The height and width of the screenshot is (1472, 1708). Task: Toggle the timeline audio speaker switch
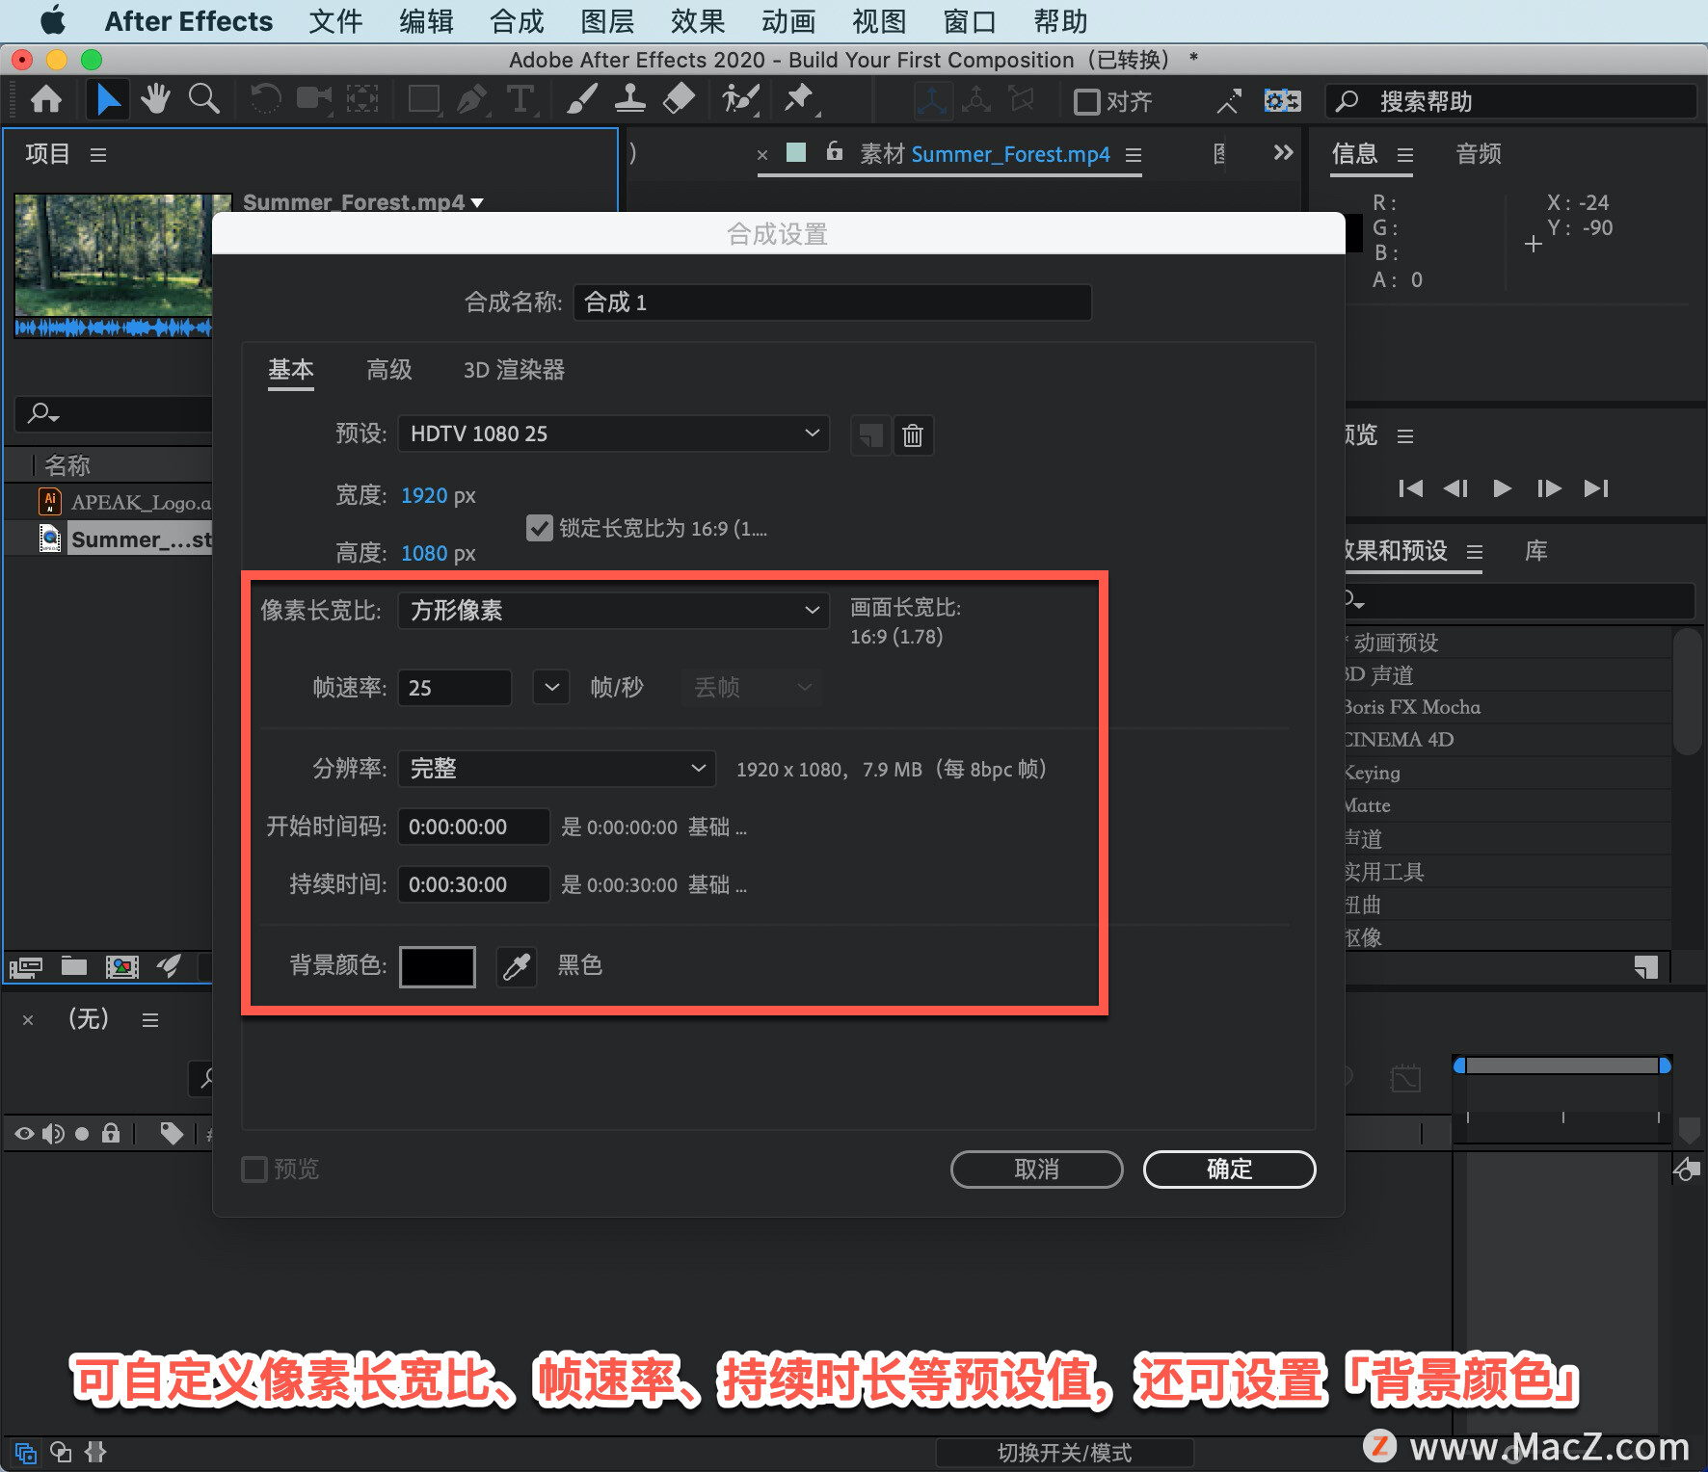(53, 1134)
